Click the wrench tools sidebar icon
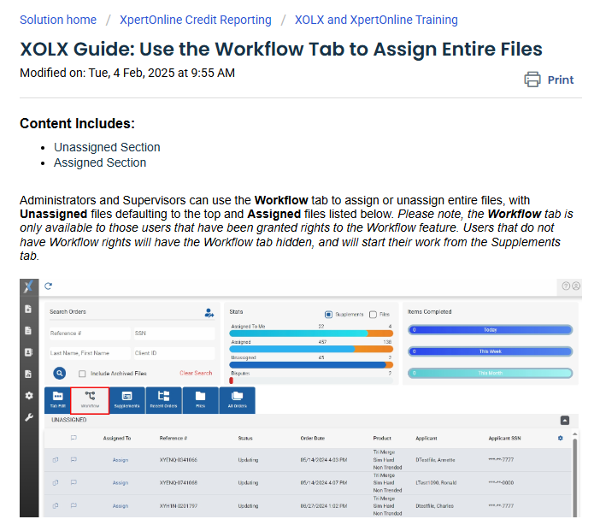Image resolution: width=600 pixels, height=531 pixels. (29, 417)
